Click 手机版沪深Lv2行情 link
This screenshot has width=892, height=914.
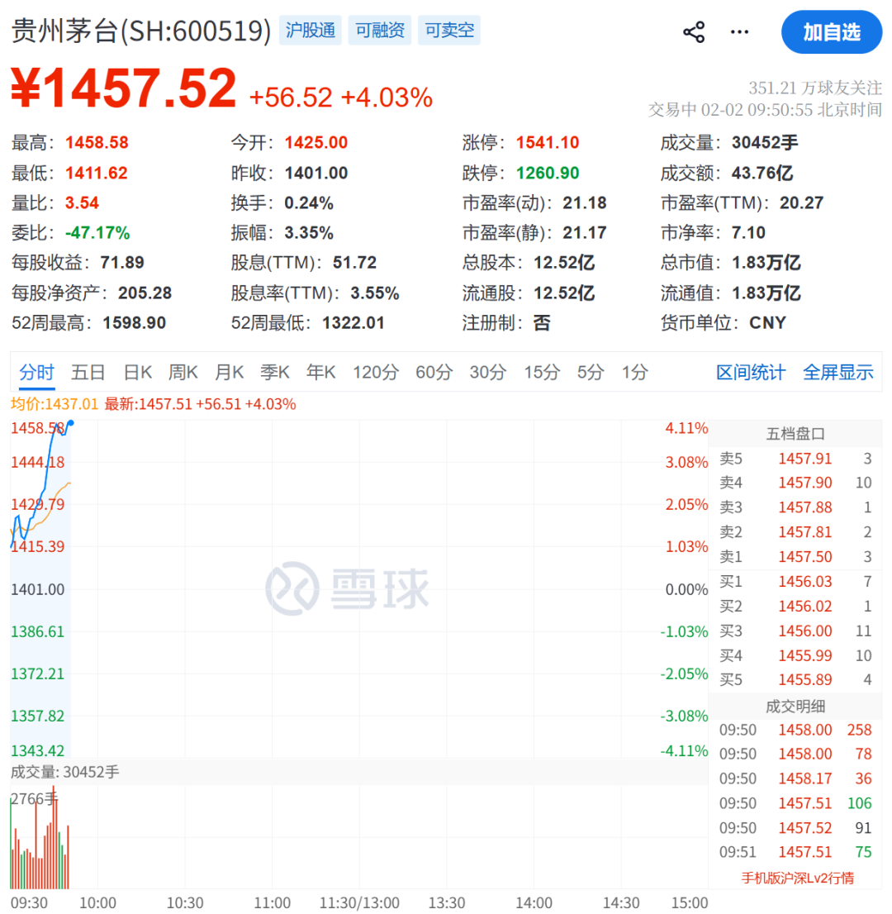point(798,878)
